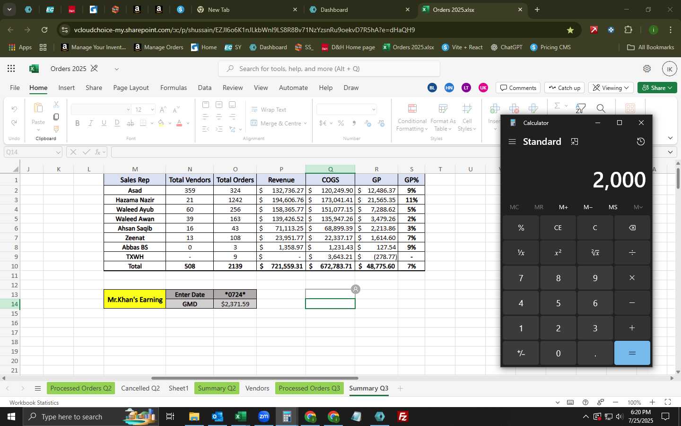Click the fill colour bucket icon
This screenshot has height=426, width=681.
click(161, 123)
